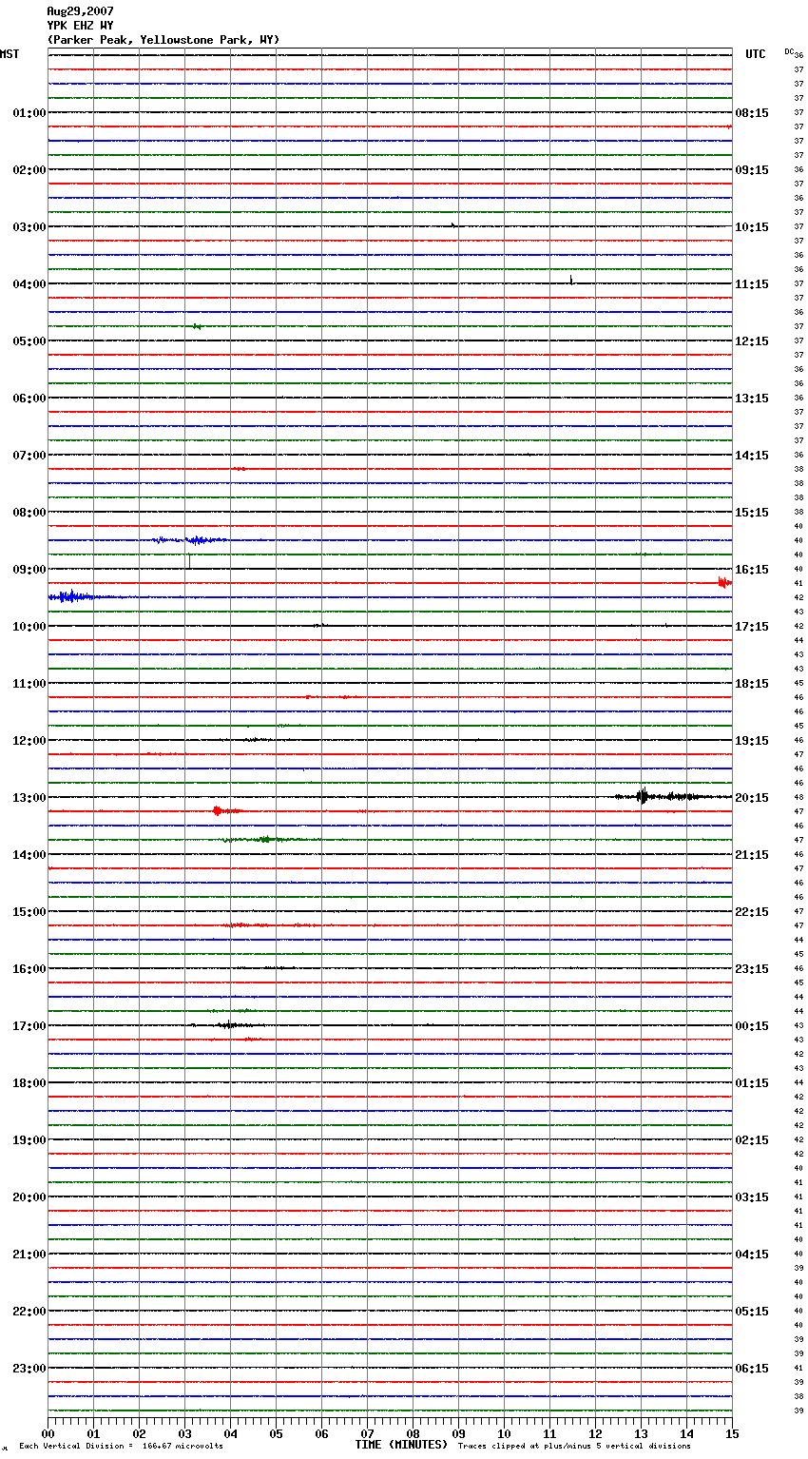
Task: Click the 15 minute axis tick label
Action: 732,1433
